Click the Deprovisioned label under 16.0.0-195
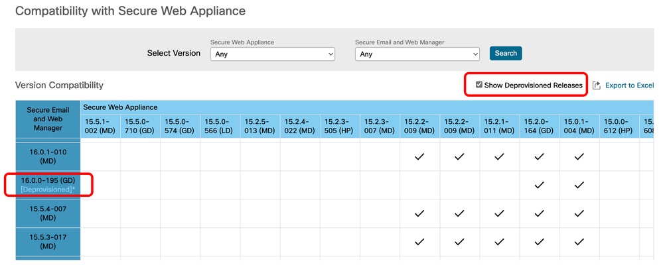663x265 pixels. (x=46, y=189)
